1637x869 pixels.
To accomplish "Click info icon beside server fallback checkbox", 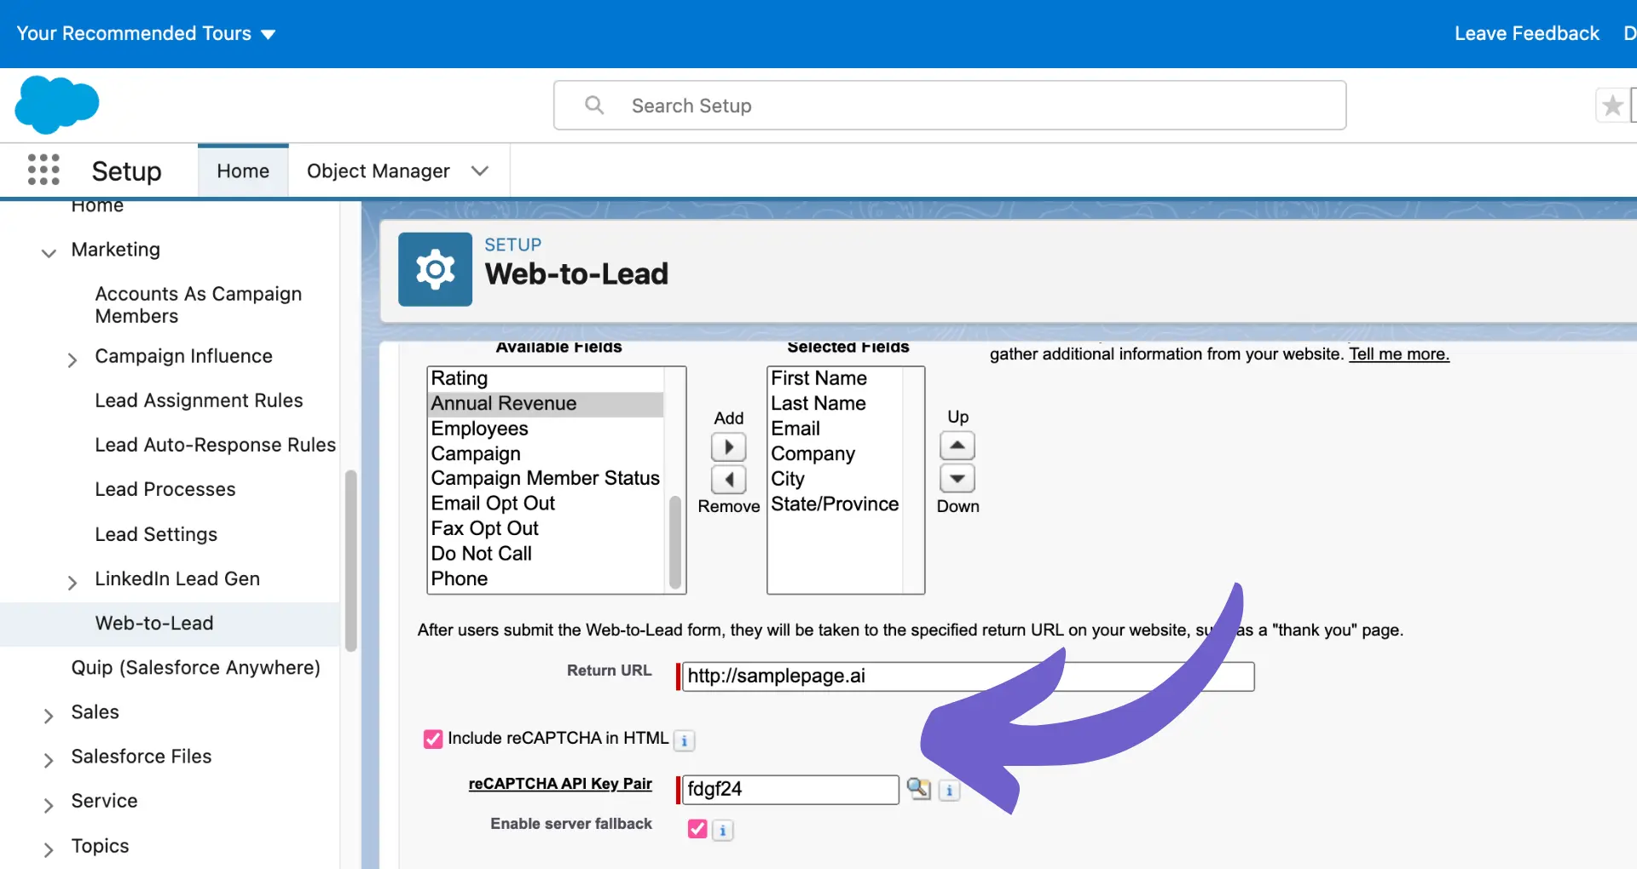I will (x=722, y=830).
